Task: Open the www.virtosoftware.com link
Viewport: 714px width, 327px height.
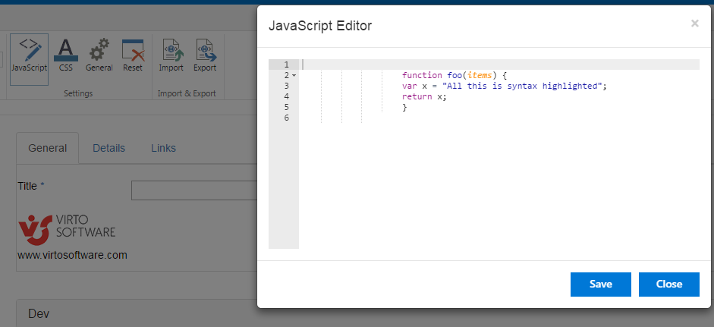Action: (x=72, y=255)
